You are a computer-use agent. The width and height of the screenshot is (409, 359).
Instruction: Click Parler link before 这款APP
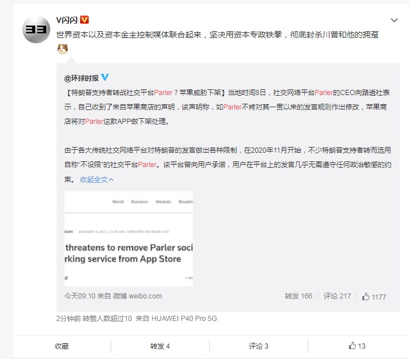point(94,122)
